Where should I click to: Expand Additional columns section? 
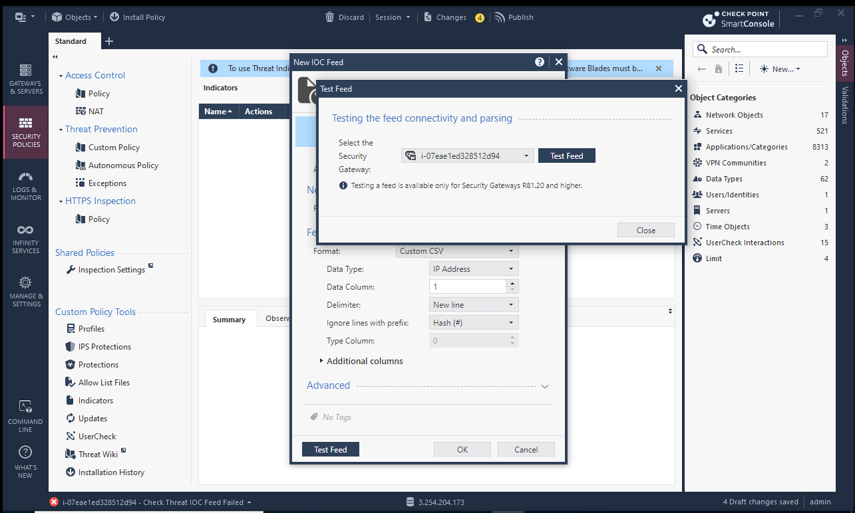(321, 361)
